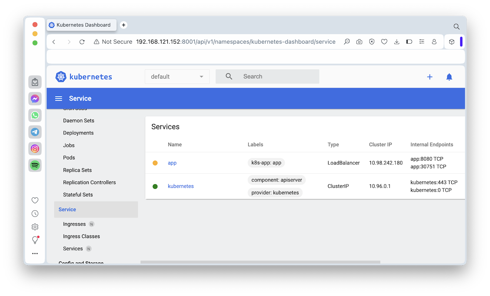Open a new tab with plus button

pos(124,25)
